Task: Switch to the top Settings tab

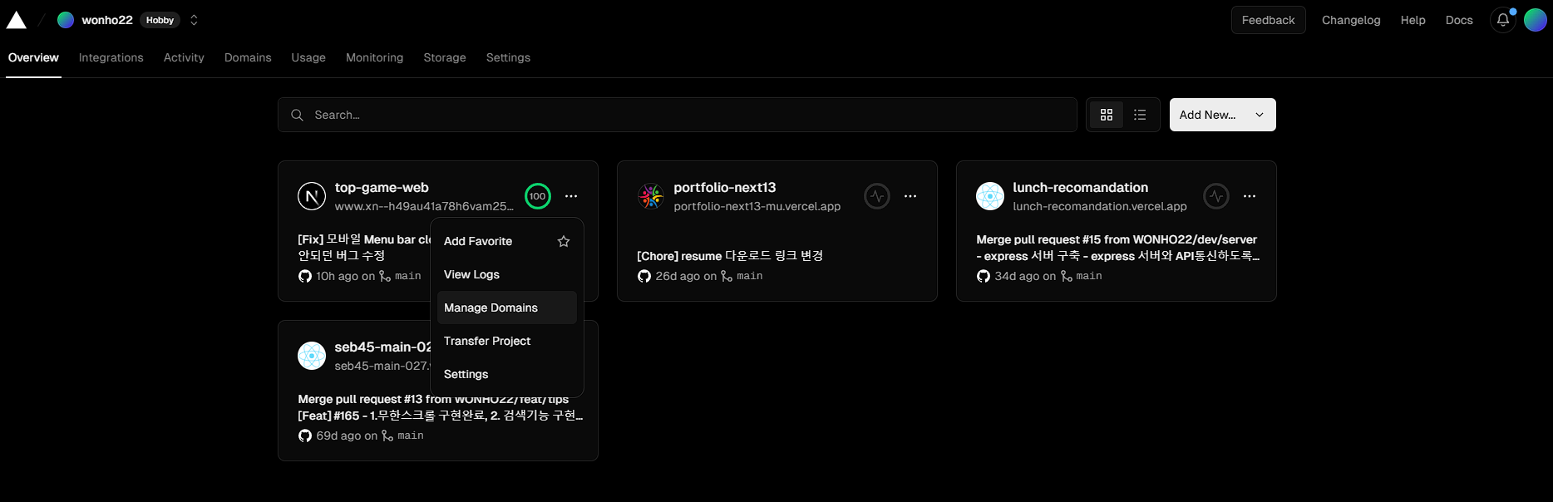Action: 508,57
